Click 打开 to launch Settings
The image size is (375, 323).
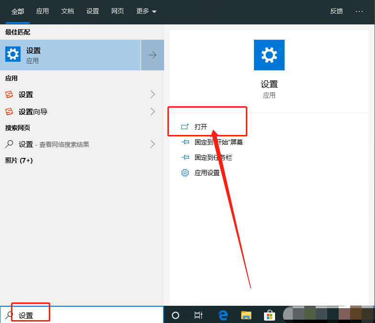point(201,127)
